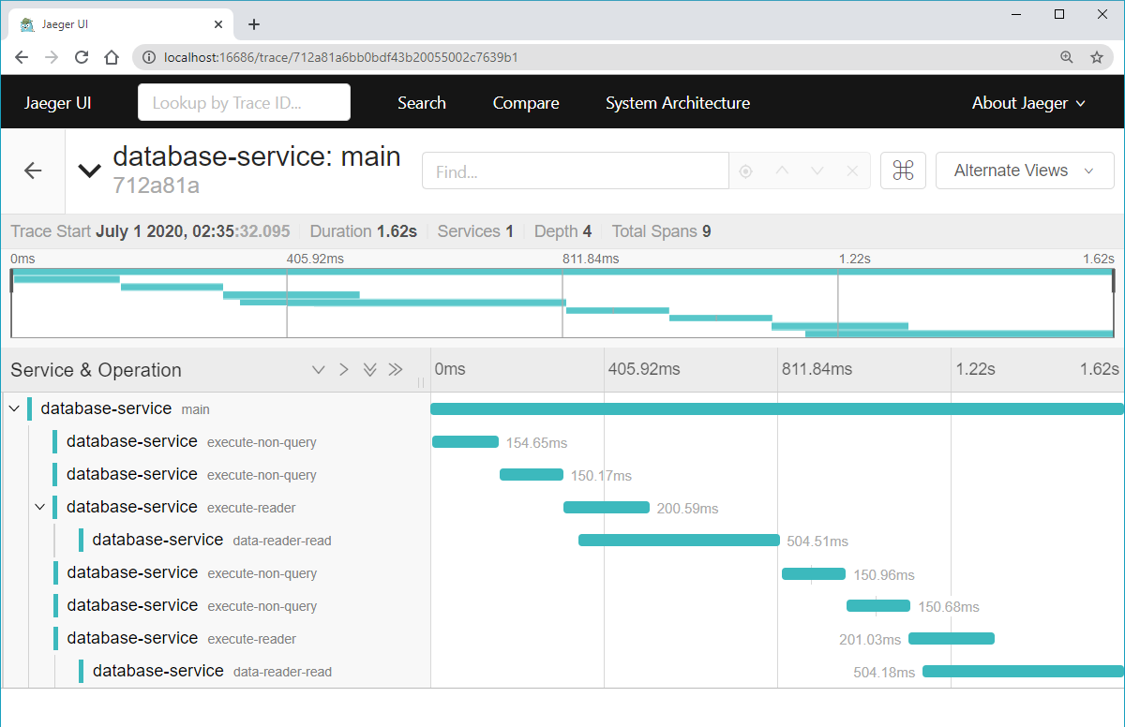
Task: Open a new browser tab
Action: click(x=253, y=24)
